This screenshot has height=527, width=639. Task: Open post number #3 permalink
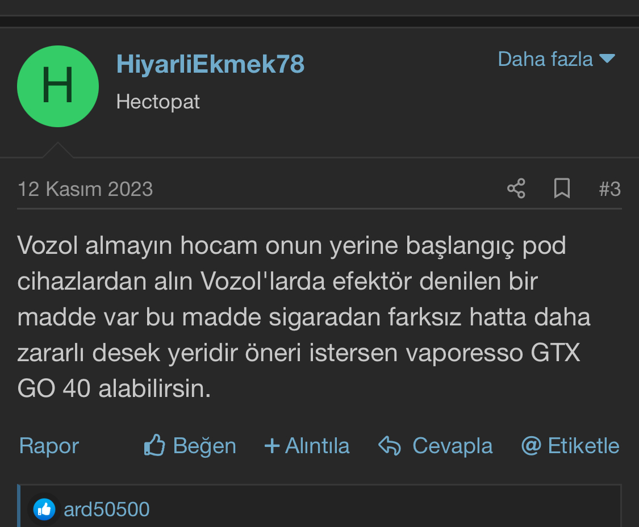[609, 189]
